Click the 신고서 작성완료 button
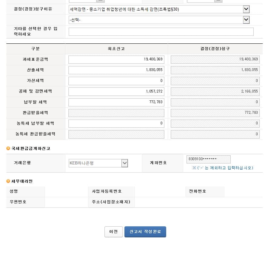This screenshot has width=267, height=253. point(145,232)
